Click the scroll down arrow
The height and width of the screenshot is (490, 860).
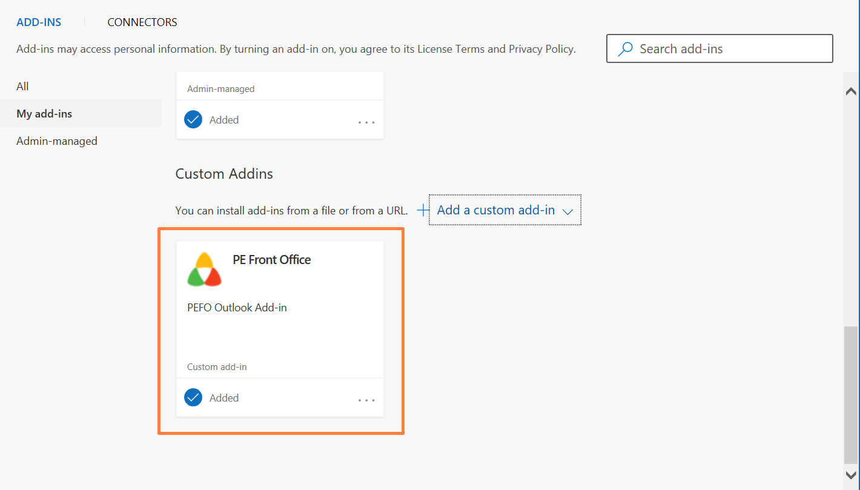(x=851, y=475)
